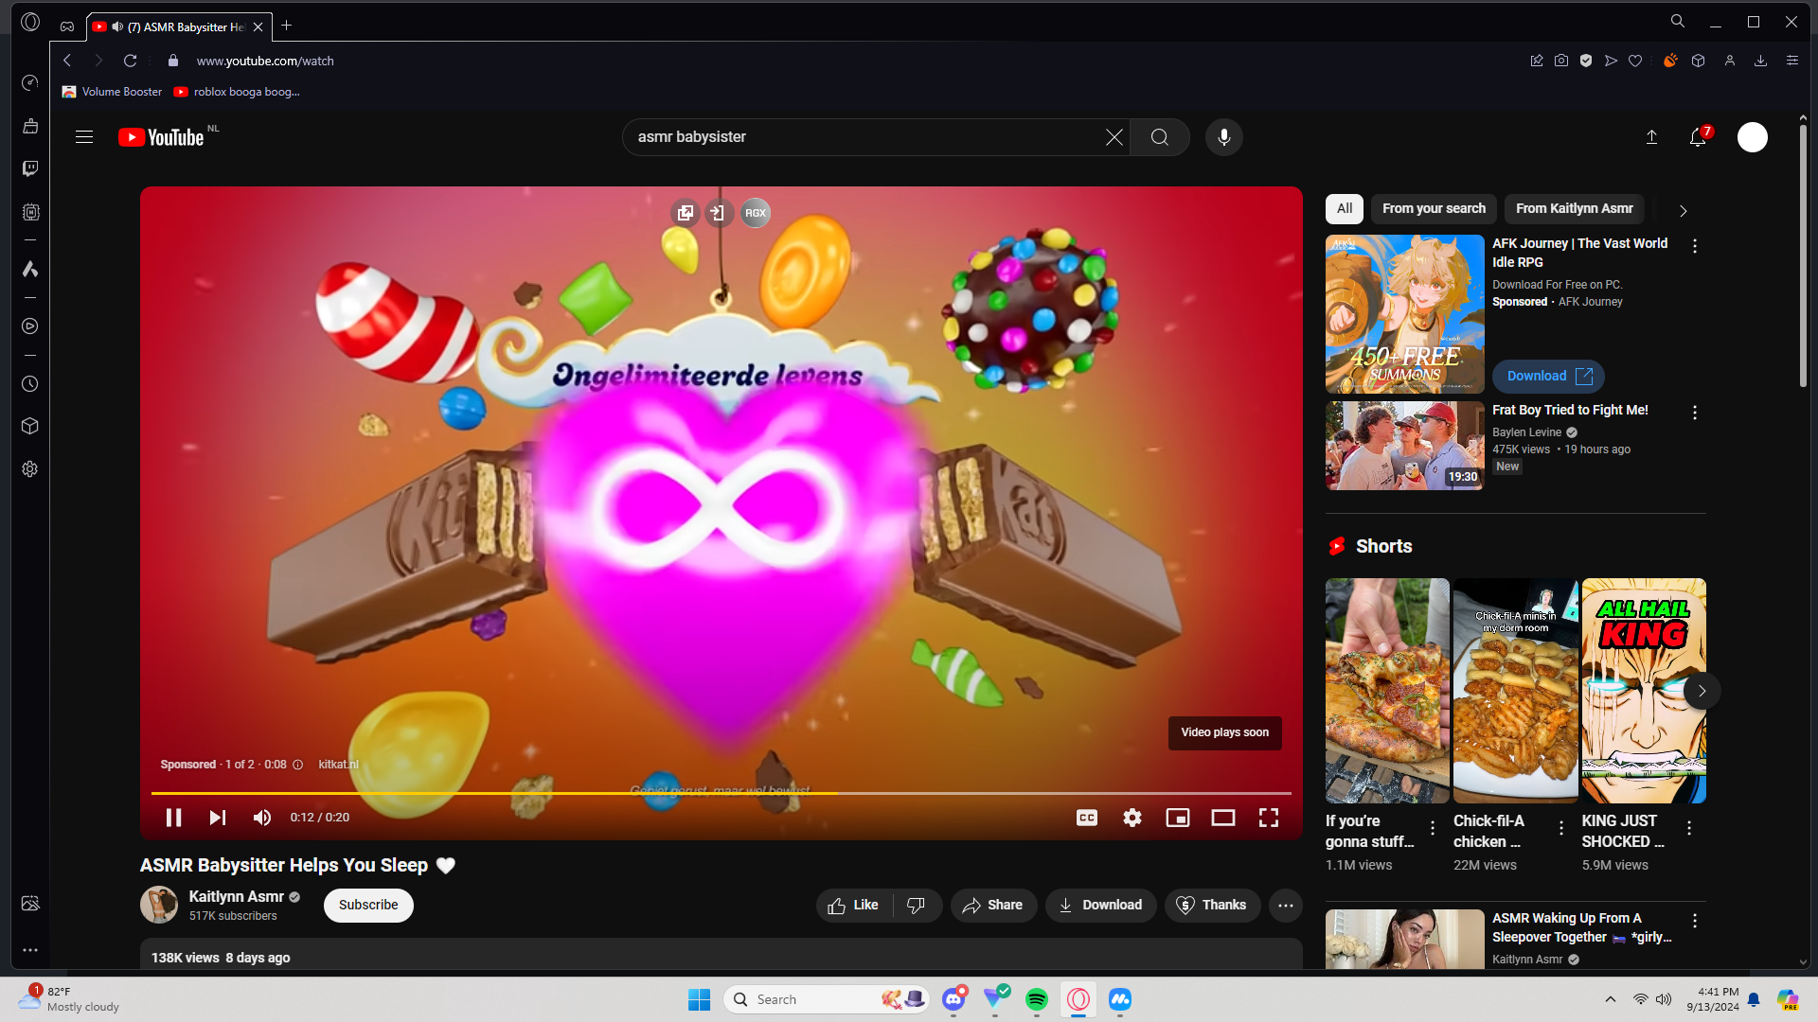Close the ASMR Babysitter tab
The image size is (1818, 1022).
coord(258,26)
